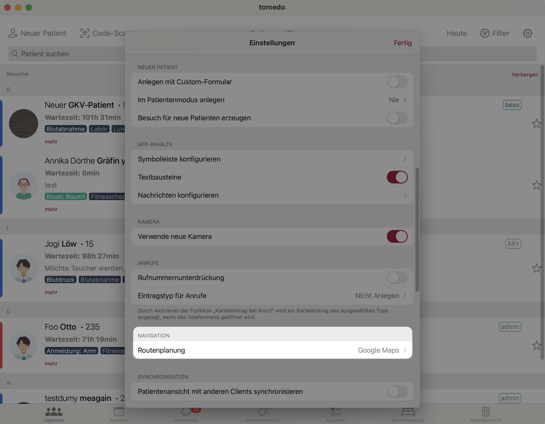This screenshot has width=545, height=424.
Task: Open Routenplanung Google Maps selection
Action: [272, 350]
